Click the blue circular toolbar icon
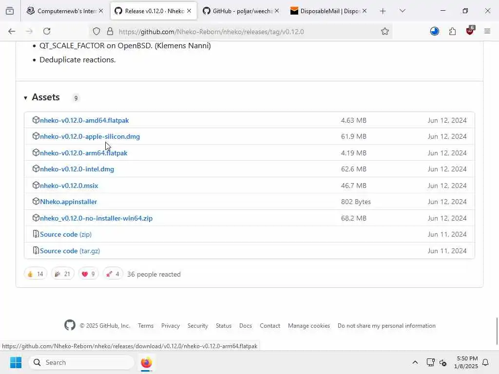 [434, 31]
